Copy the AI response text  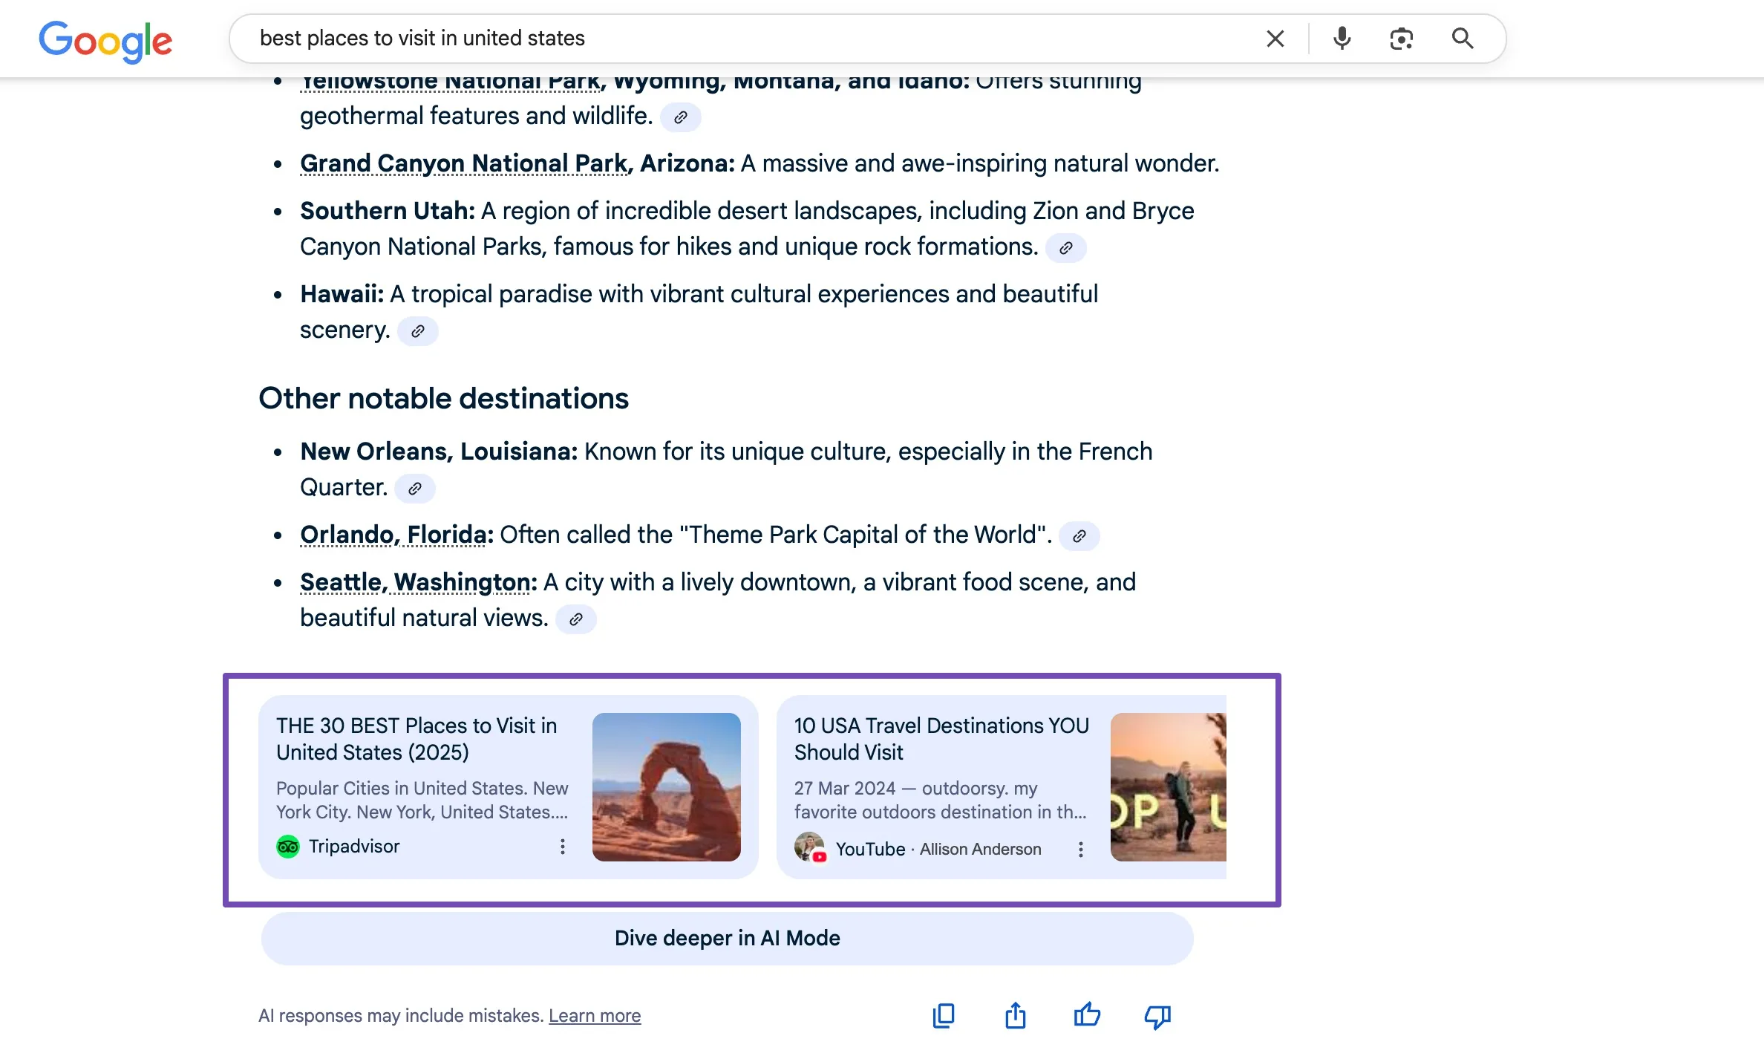click(x=943, y=1015)
